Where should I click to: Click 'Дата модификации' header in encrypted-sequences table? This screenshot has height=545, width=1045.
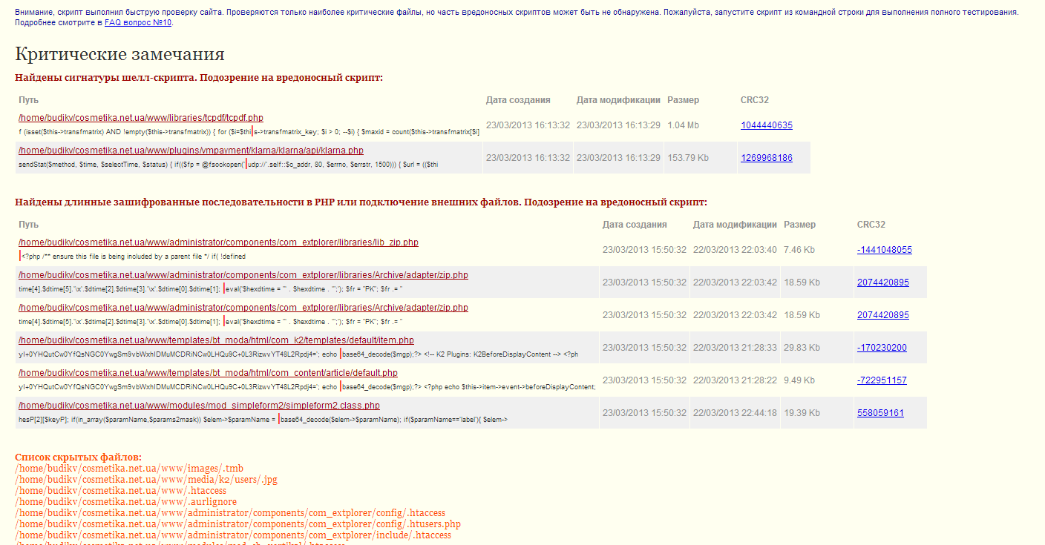point(735,225)
